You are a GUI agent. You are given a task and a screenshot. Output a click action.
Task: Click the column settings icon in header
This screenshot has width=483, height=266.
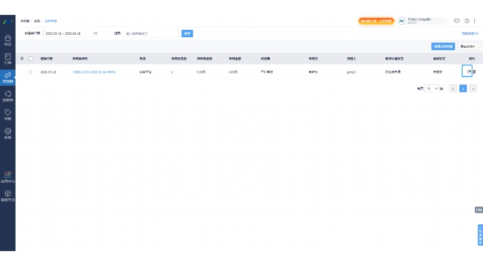pyautogui.click(x=22, y=58)
